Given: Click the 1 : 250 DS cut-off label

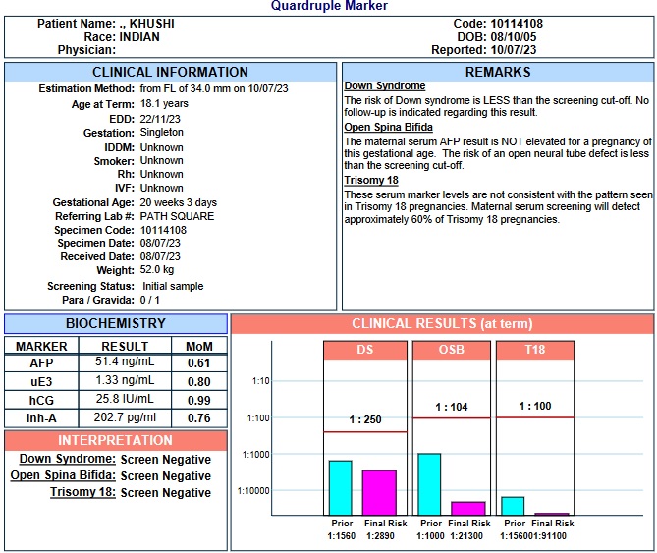Looking at the screenshot, I should (364, 420).
